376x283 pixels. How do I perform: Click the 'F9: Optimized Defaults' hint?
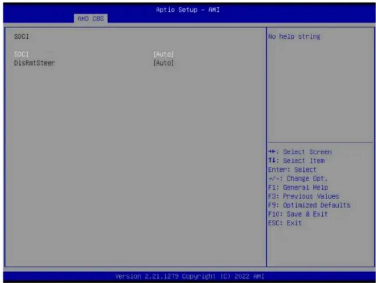pyautogui.click(x=309, y=205)
